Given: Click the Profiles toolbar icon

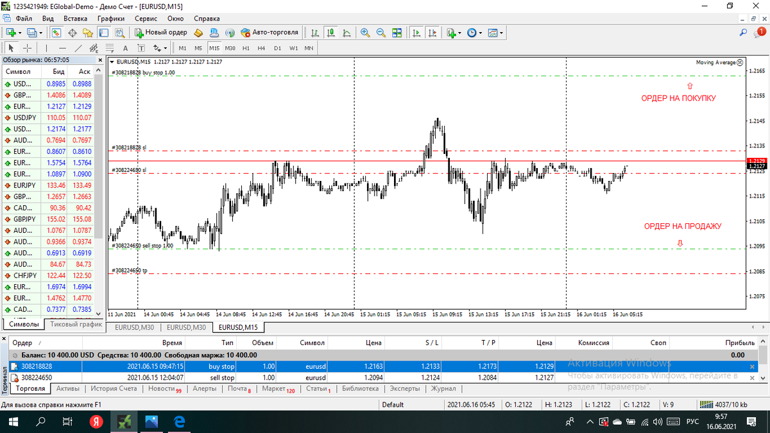Looking at the screenshot, I should click(32, 32).
